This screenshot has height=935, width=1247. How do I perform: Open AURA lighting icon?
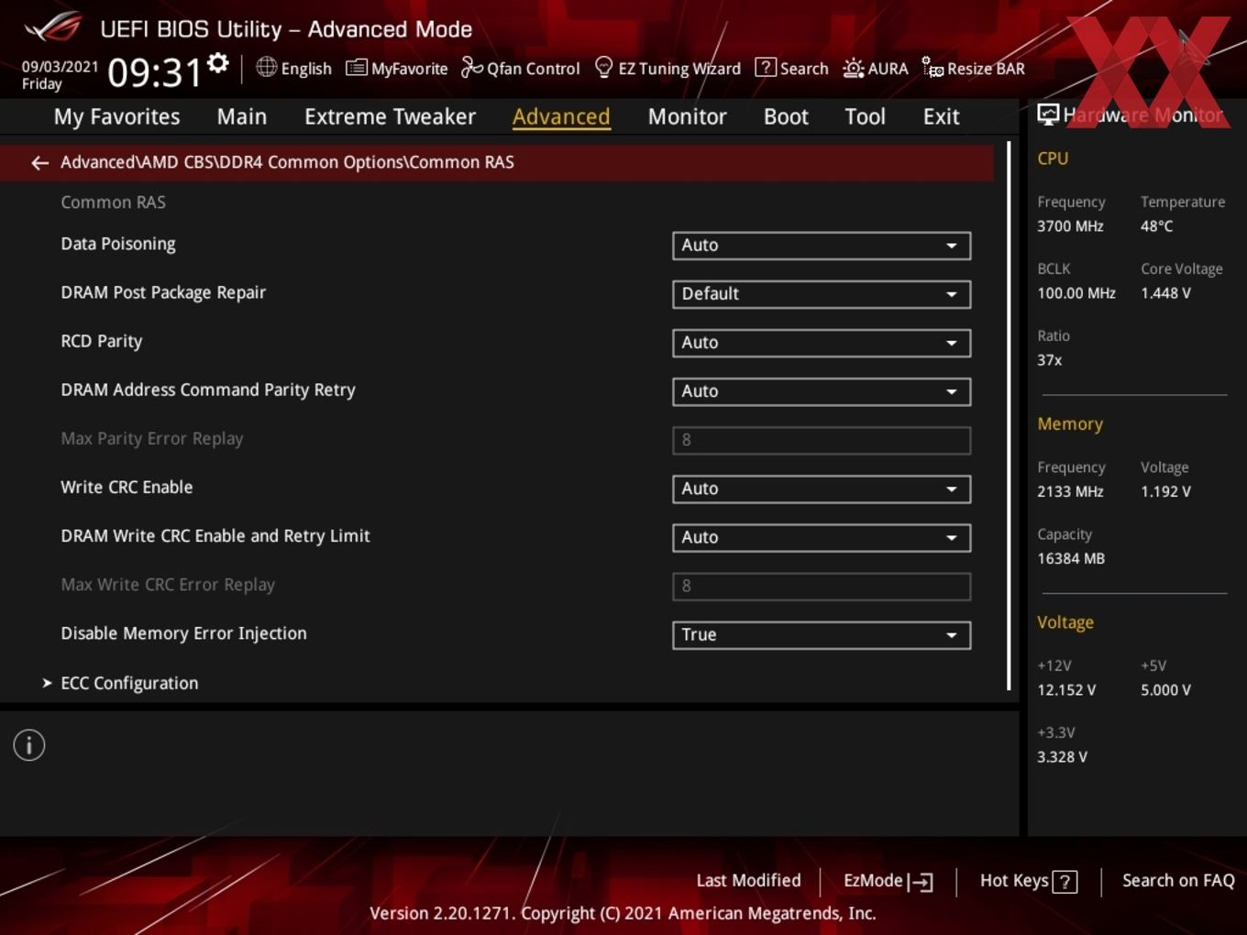(853, 68)
